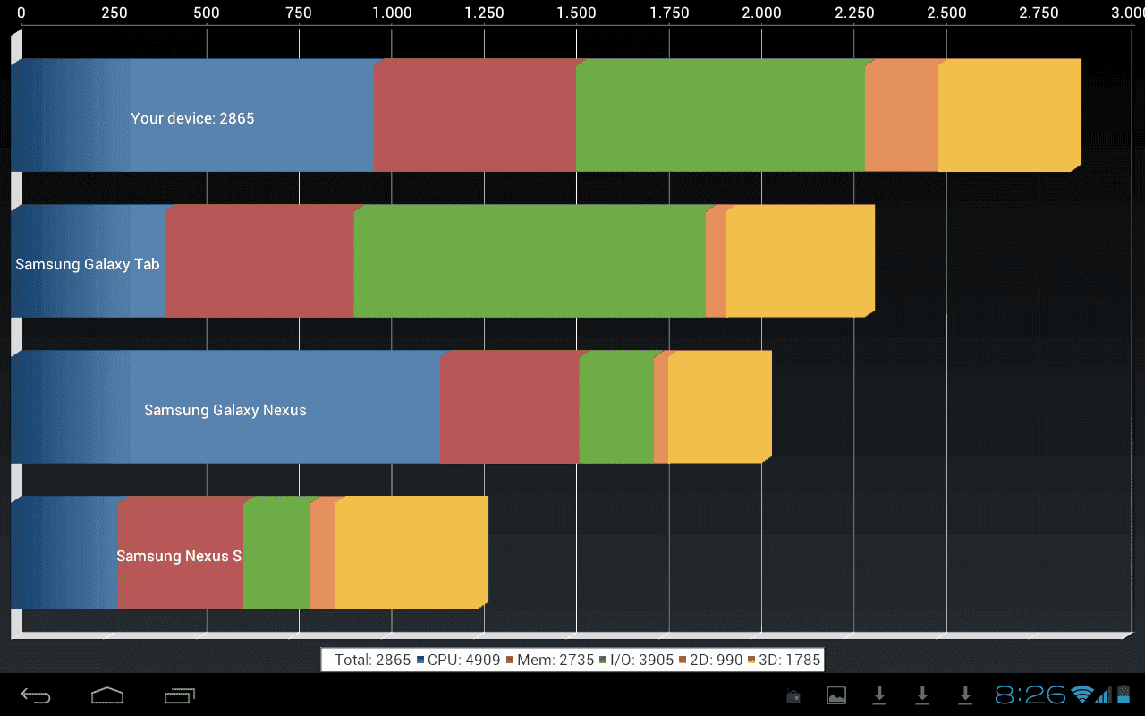Click the '1.250' axis label
This screenshot has height=716, width=1145.
(x=484, y=13)
